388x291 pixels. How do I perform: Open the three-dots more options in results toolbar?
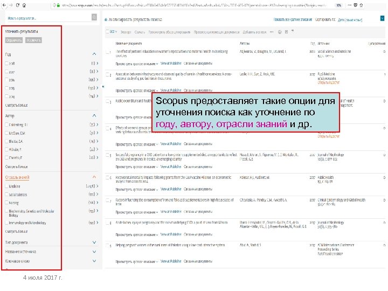[x=272, y=32]
